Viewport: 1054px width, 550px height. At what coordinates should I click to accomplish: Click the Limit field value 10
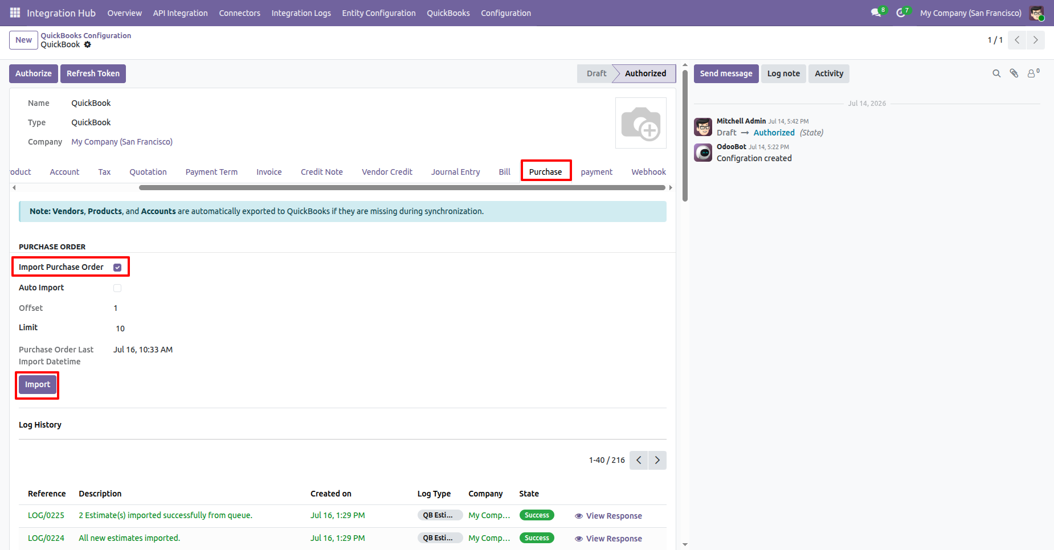coord(120,329)
